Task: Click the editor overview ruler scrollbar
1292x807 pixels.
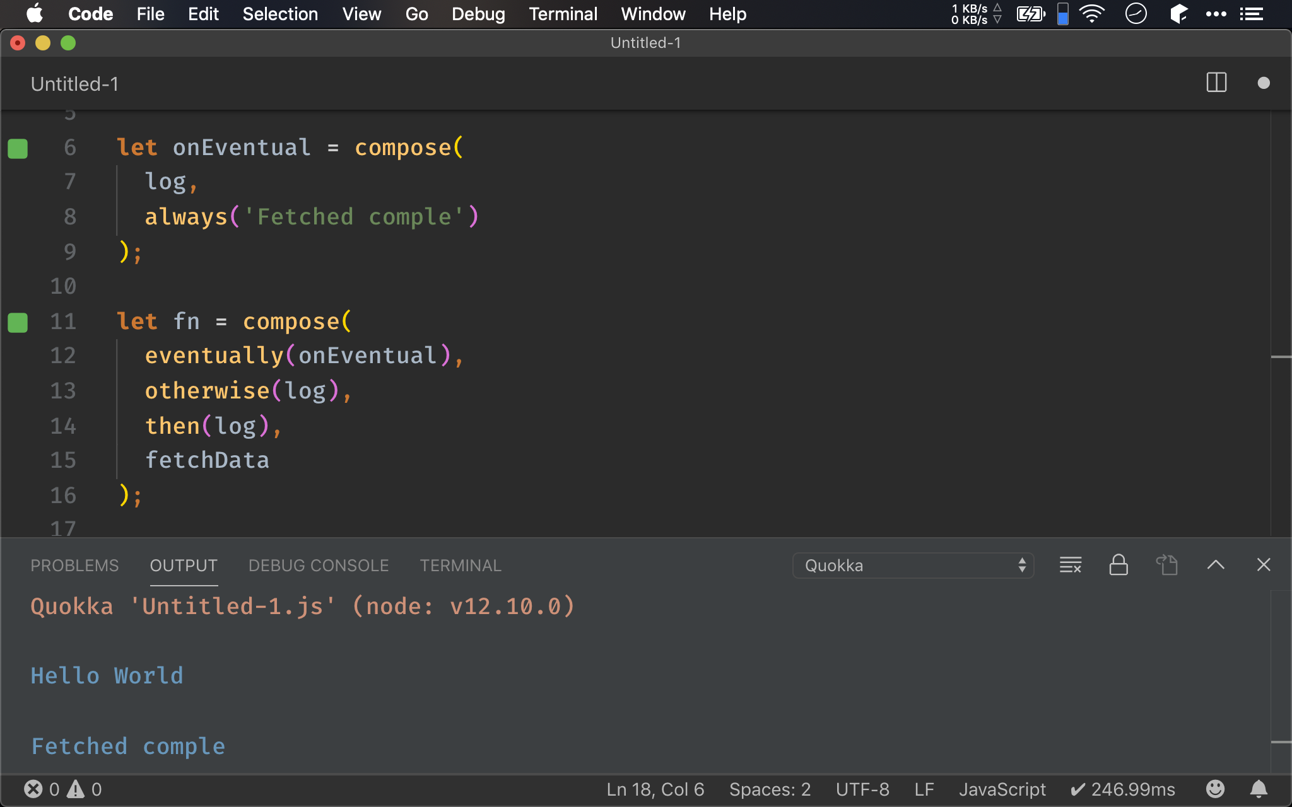Action: 1281,323
